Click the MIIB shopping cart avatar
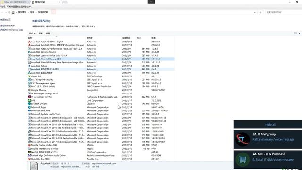The image size is (302, 170). (x=243, y=160)
